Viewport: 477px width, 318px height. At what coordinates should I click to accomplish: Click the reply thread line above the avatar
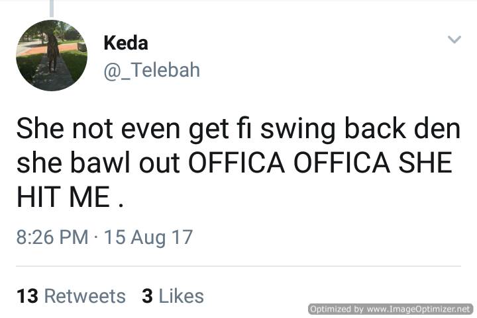[52, 8]
